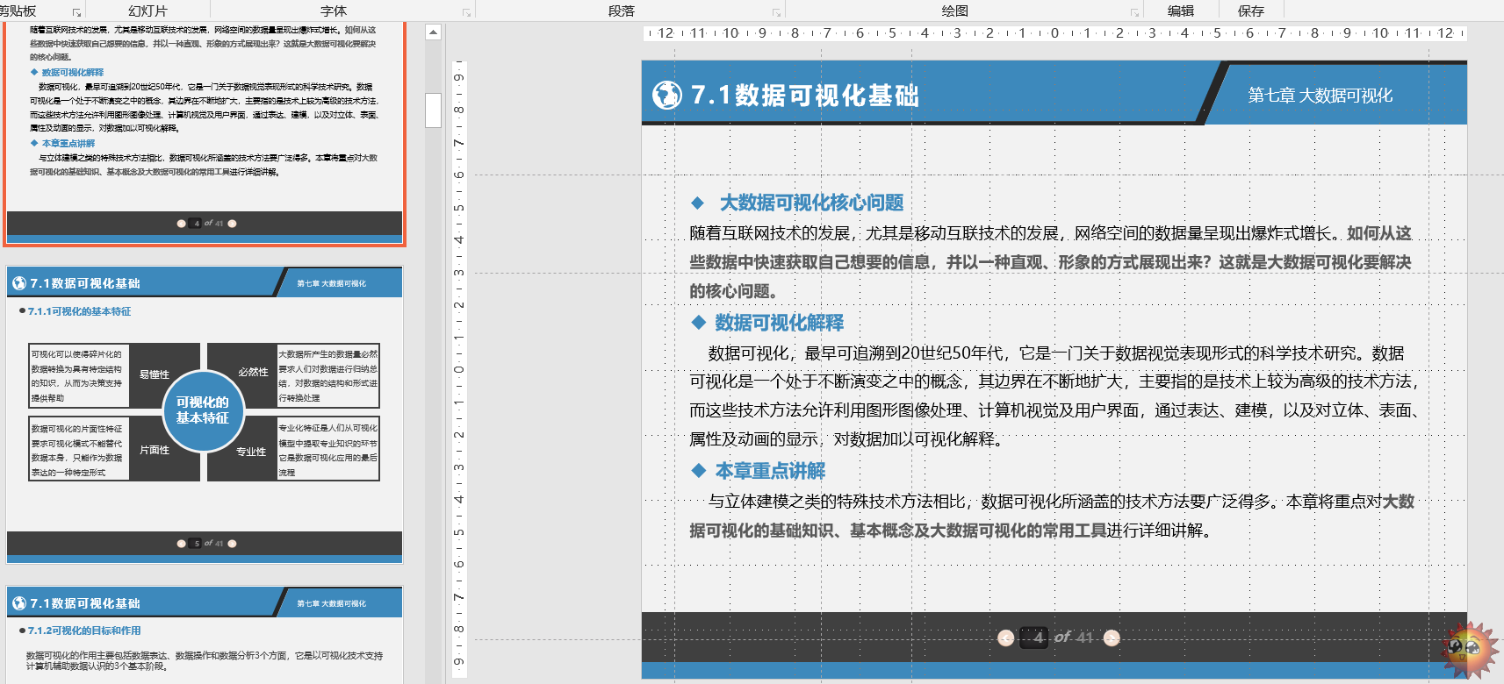Click 片面性 label in slide 5 thumbnail
Screen dimensions: 1504x684
click(x=155, y=450)
